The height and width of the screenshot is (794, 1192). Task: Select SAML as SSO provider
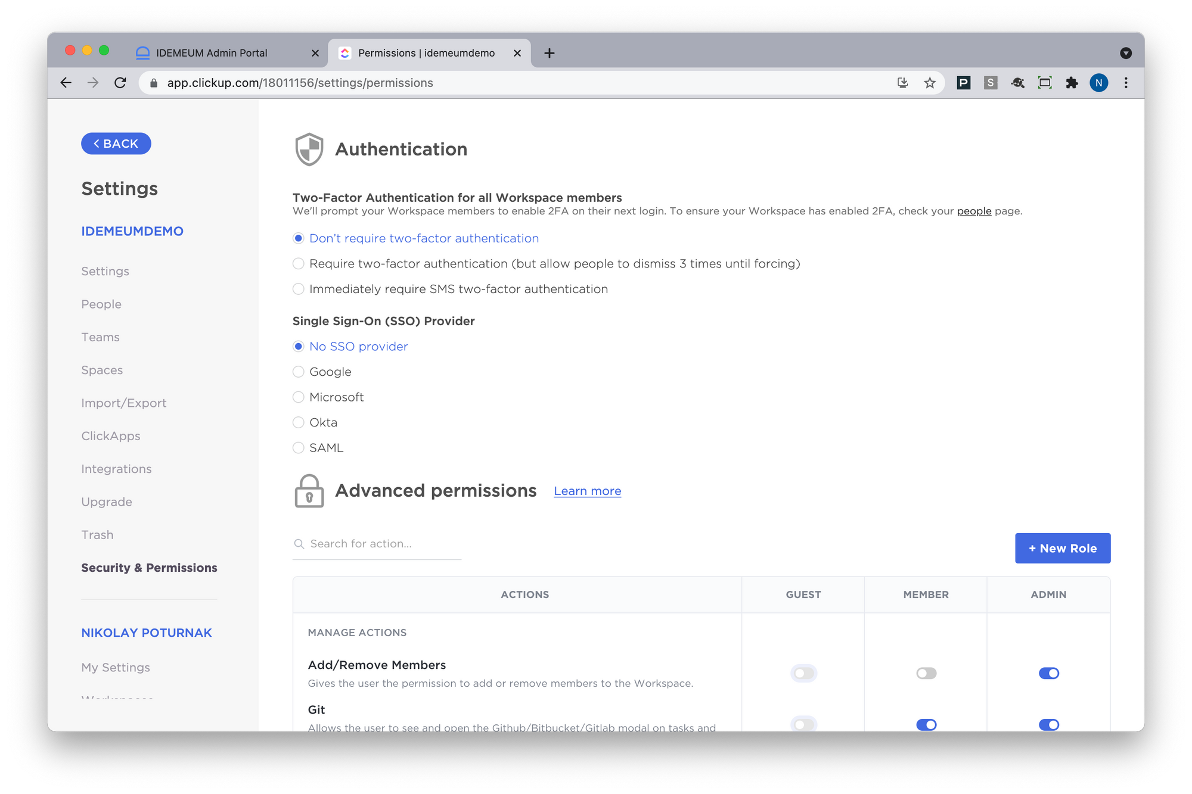tap(299, 448)
